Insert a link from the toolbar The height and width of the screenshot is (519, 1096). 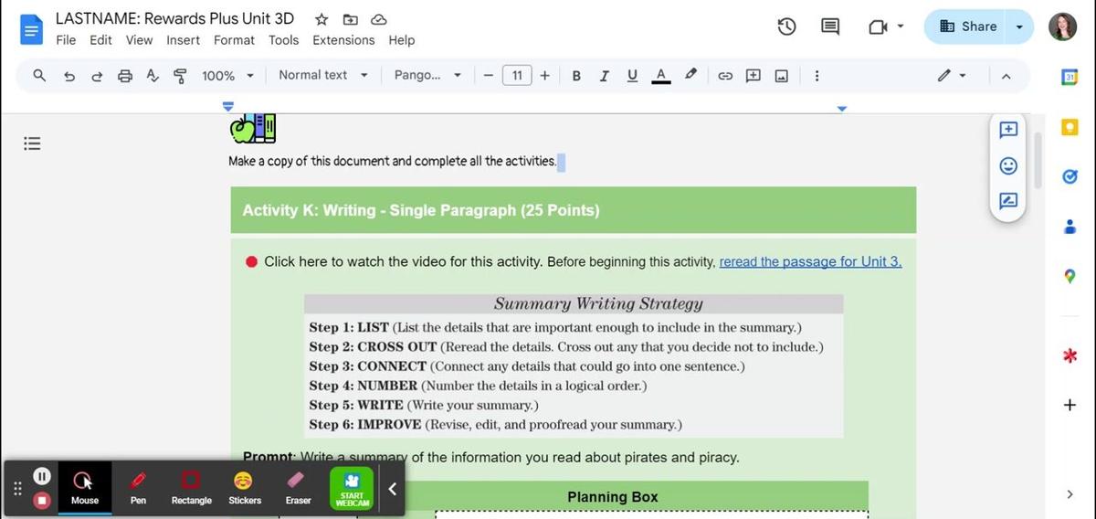click(725, 76)
